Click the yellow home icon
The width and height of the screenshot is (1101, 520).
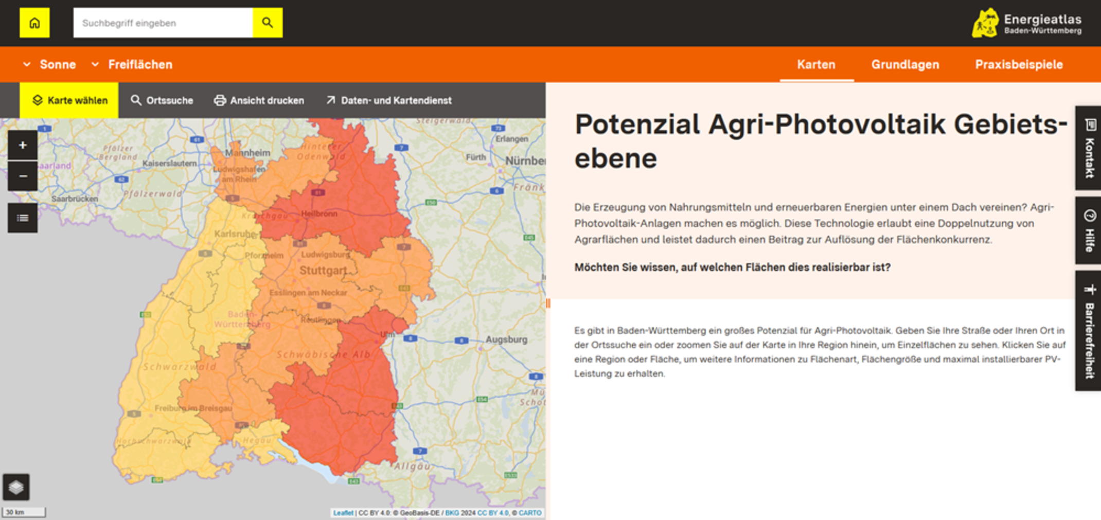point(34,23)
